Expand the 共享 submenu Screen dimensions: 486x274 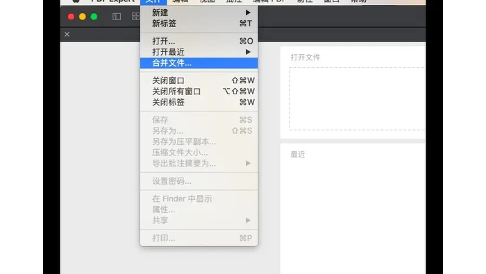pyautogui.click(x=199, y=221)
